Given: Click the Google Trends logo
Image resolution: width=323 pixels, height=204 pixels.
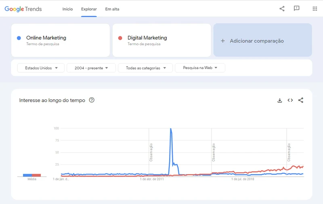Looking at the screenshot, I should coord(23,9).
